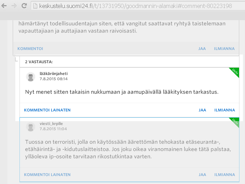Click JAA in viesti_krplle's reply
The height and width of the screenshot is (184, 245).
coord(202,175)
